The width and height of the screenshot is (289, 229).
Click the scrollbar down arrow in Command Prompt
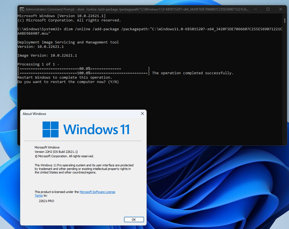[285, 143]
